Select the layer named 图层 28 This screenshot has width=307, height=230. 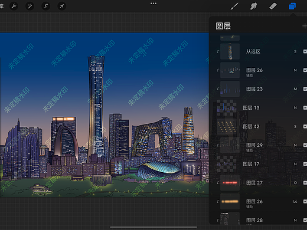pos(254,220)
